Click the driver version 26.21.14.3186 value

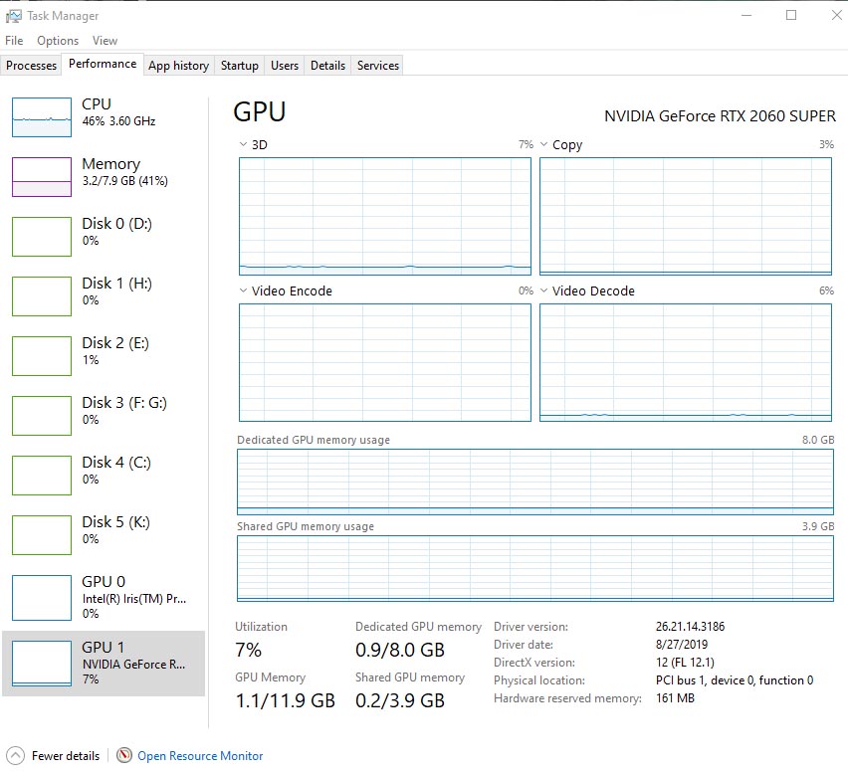690,627
